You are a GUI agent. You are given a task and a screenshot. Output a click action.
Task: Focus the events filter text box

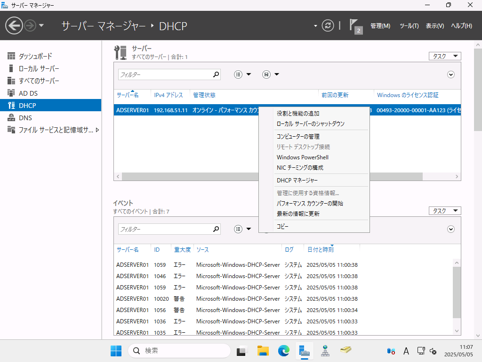[x=165, y=229]
